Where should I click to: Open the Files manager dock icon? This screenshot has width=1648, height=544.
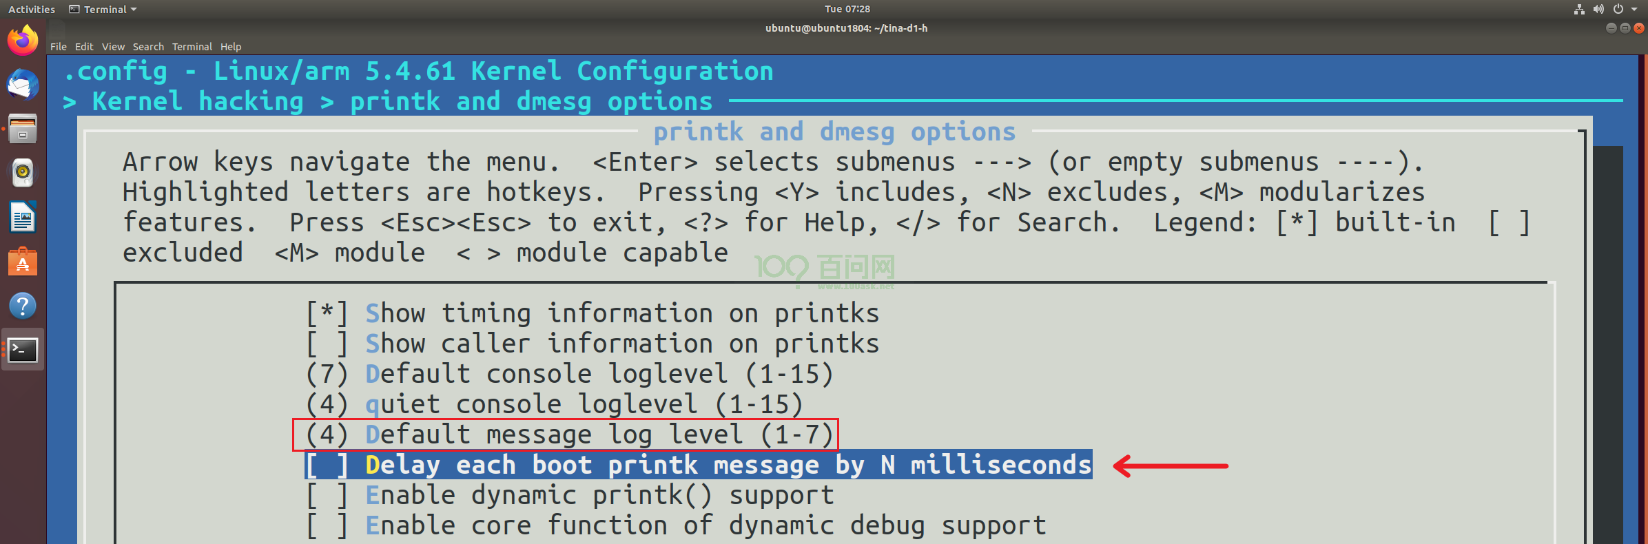[x=23, y=129]
